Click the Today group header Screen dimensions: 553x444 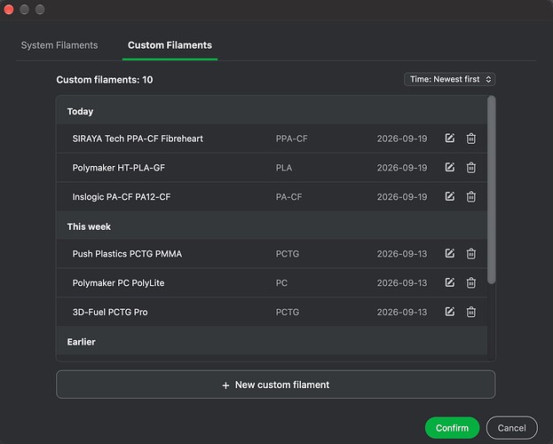point(272,111)
